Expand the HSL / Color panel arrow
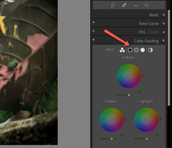The image size is (172, 148). pos(164,32)
